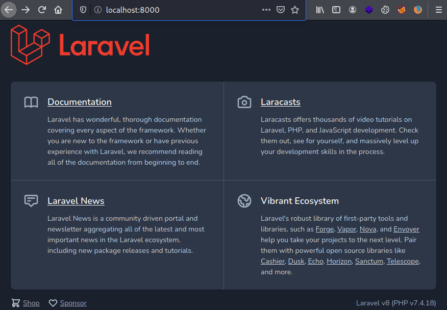
Task: Open page actions three-dots menu
Action: click(x=266, y=10)
